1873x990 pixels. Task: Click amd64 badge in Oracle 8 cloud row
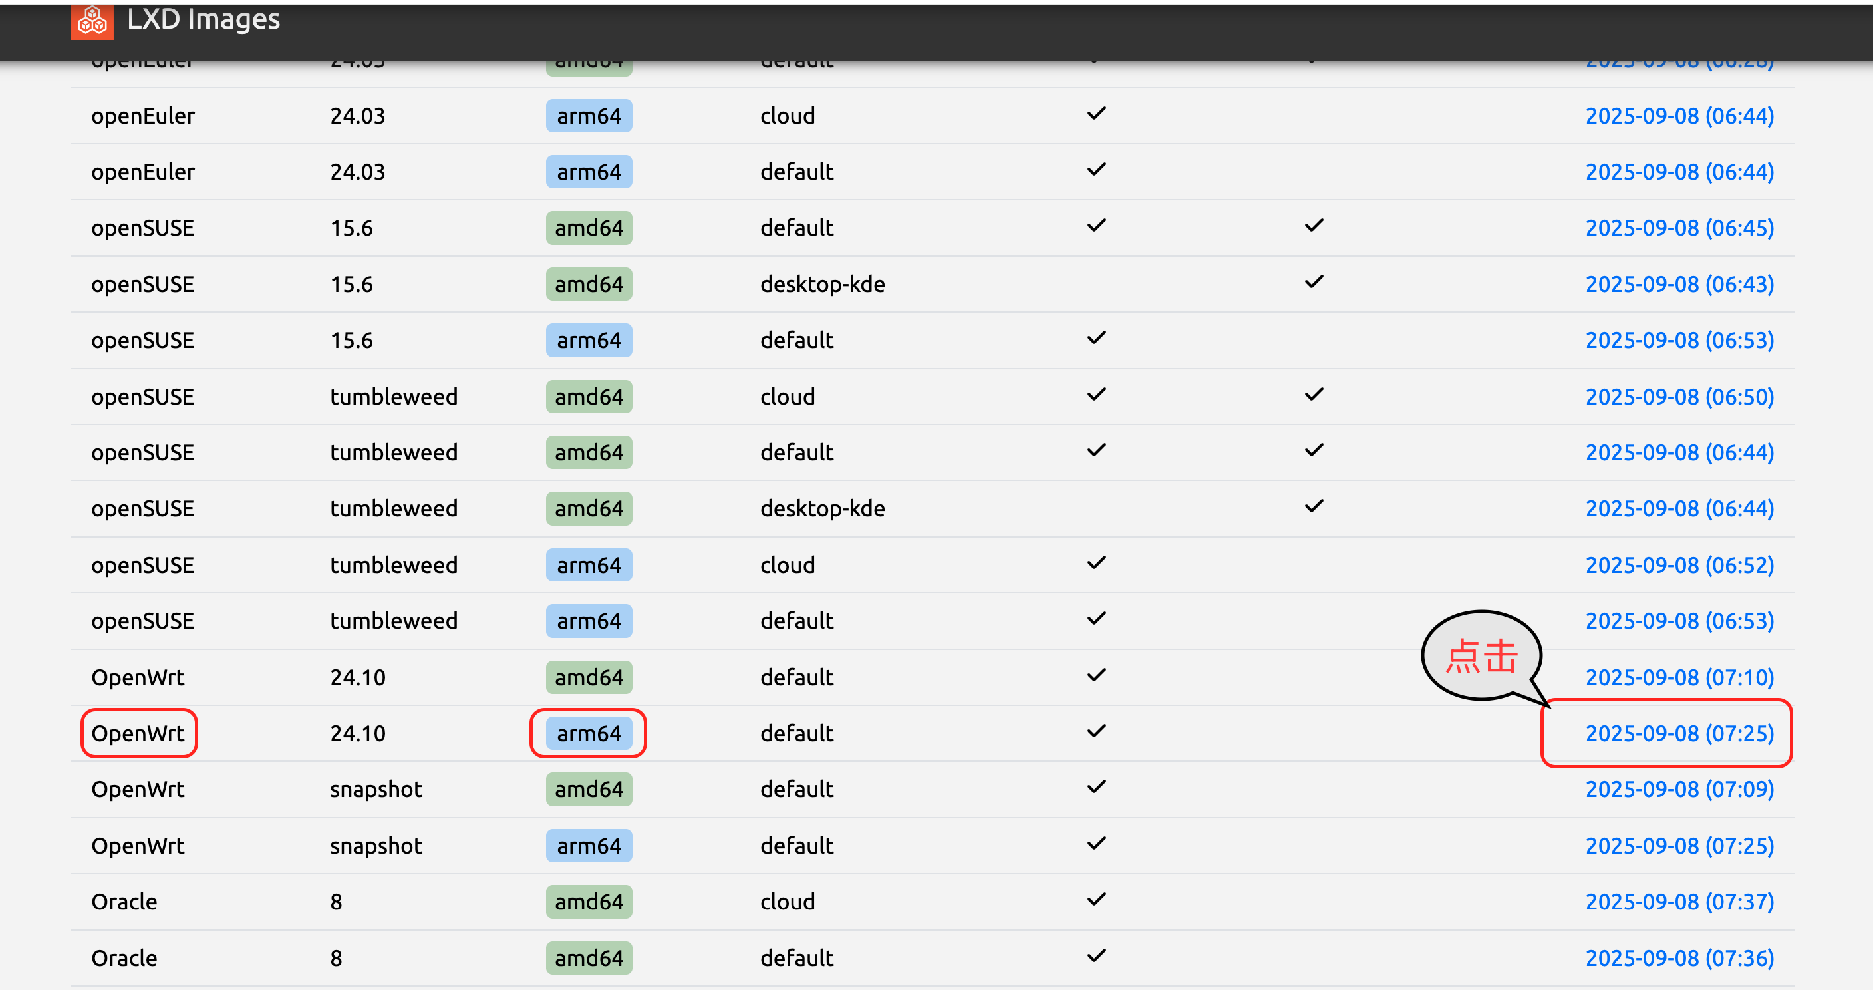588,902
